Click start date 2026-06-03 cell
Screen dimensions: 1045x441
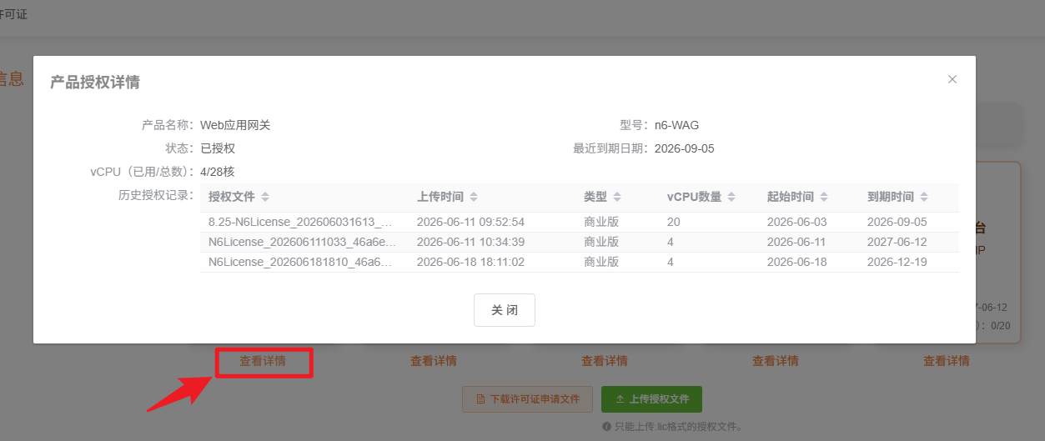(x=796, y=222)
